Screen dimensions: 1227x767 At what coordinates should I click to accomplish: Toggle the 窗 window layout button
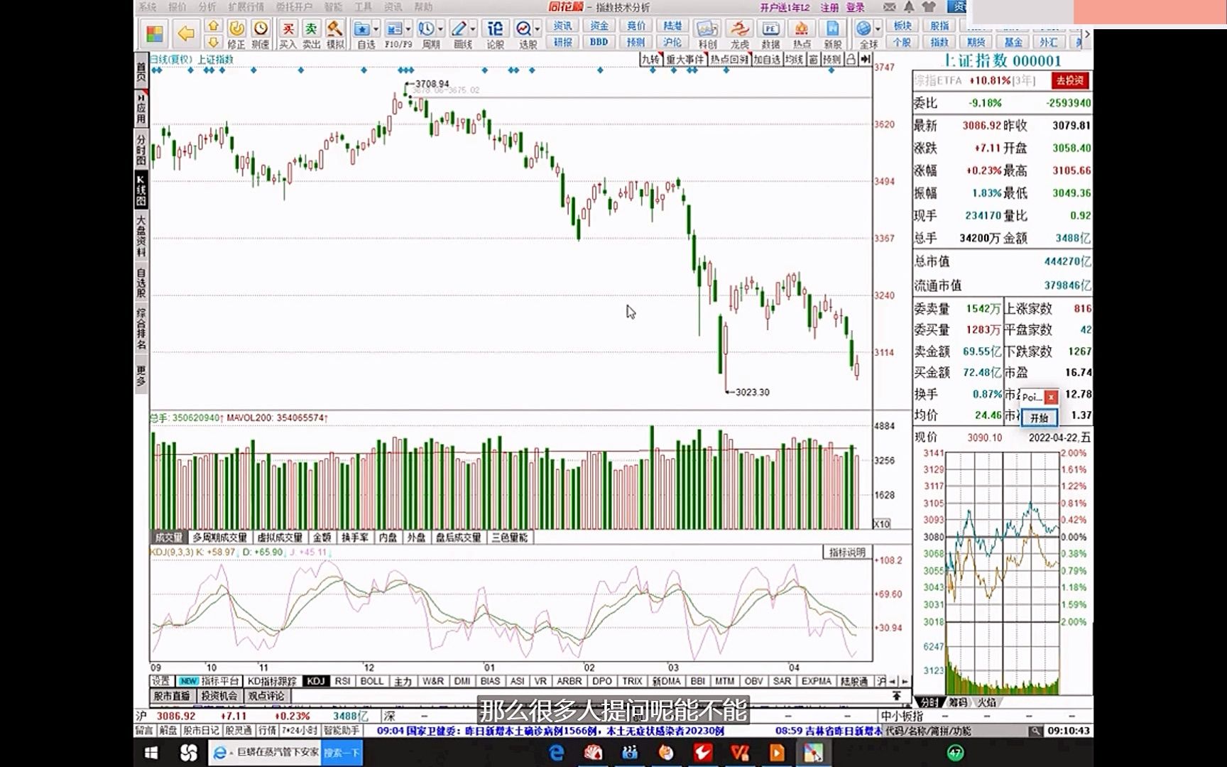[x=813, y=60]
